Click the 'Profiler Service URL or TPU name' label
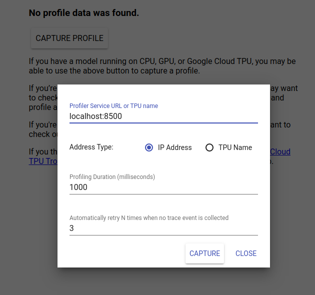Viewport: 315px width, 295px height. (113, 106)
